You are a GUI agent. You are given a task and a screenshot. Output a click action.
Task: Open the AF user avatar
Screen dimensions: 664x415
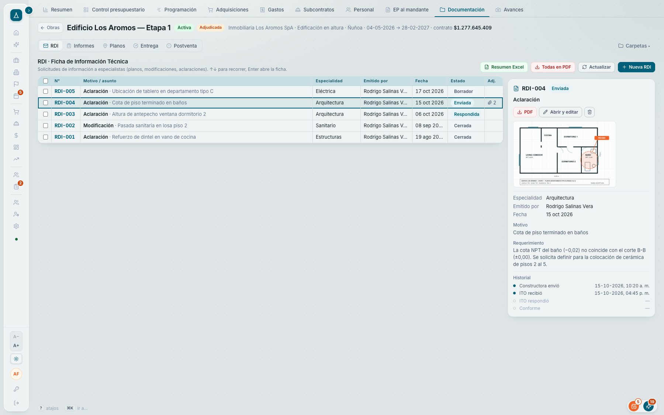tap(16, 374)
